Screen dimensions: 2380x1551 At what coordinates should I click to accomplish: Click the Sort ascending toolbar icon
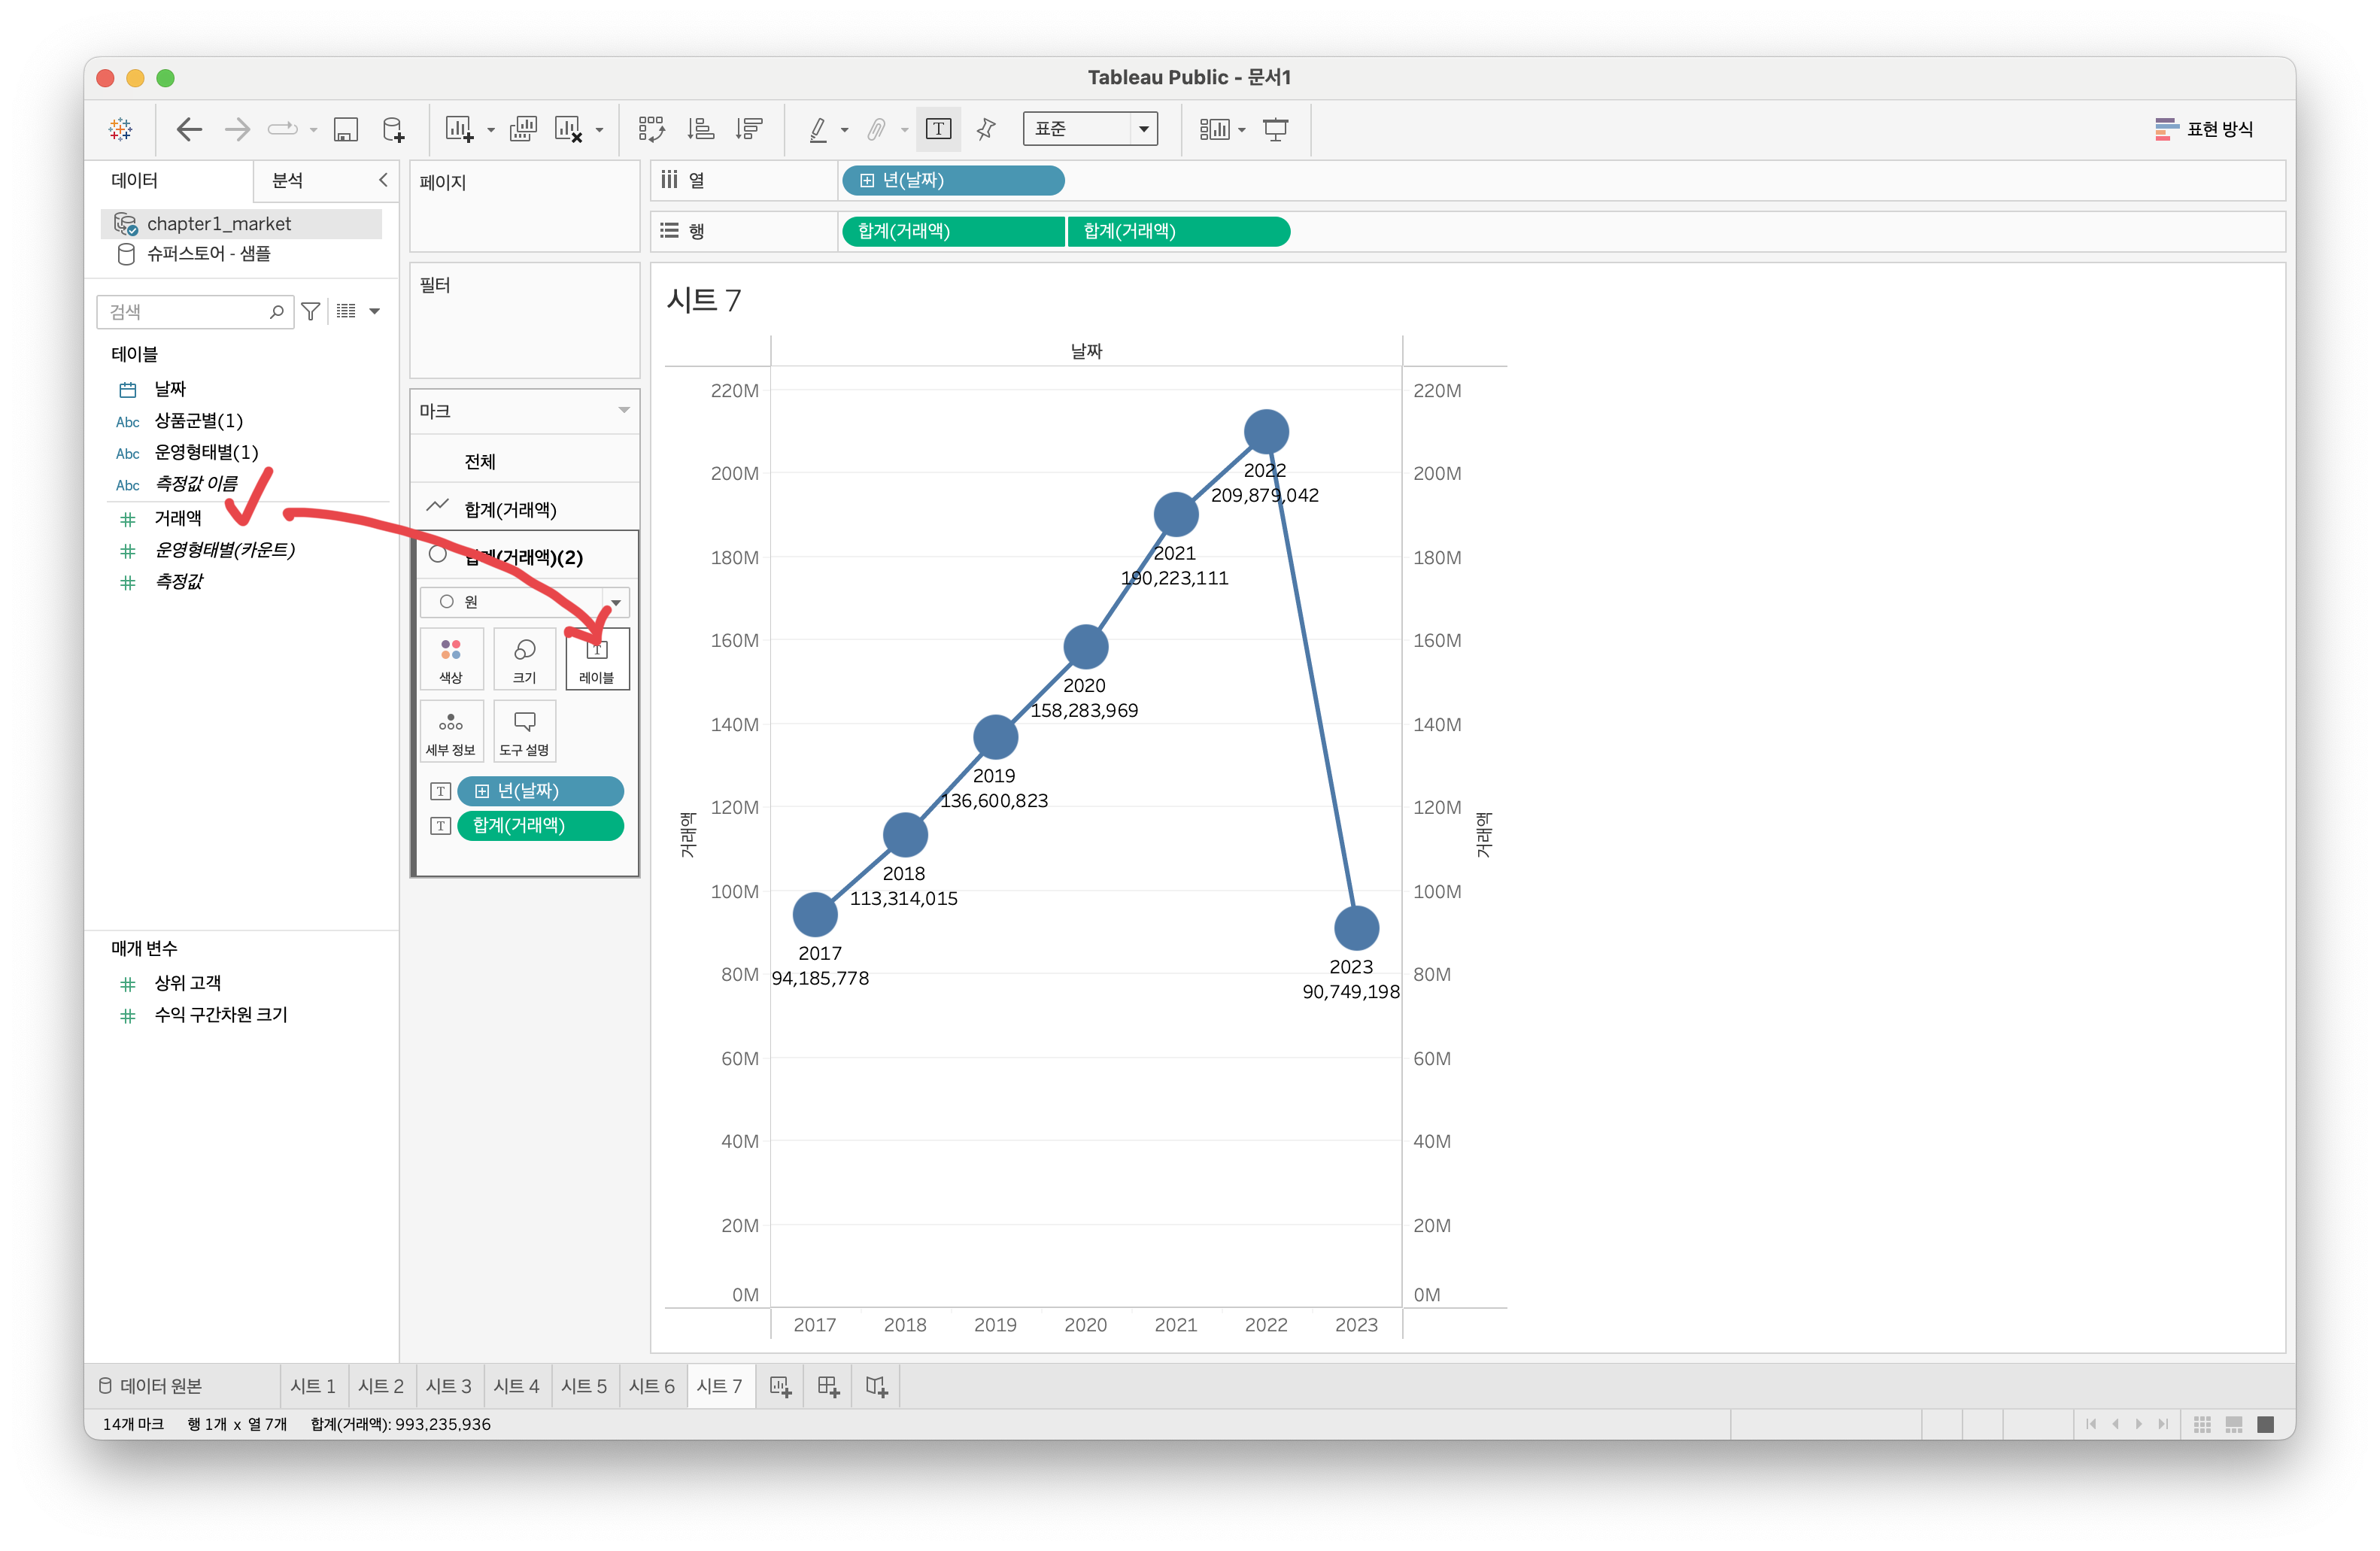pyautogui.click(x=701, y=129)
